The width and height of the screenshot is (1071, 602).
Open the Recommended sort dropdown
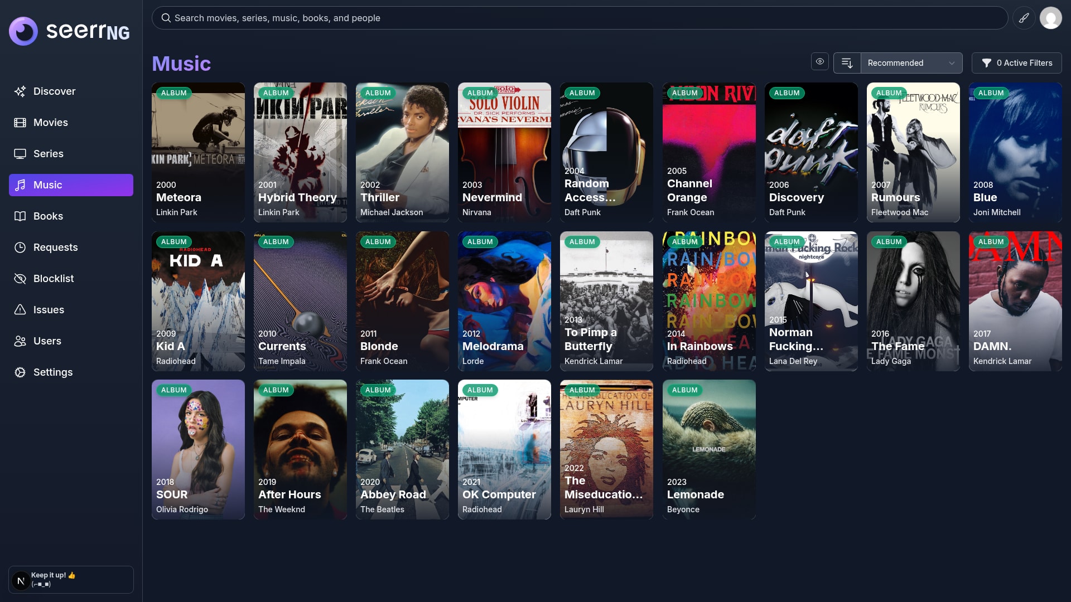click(911, 63)
